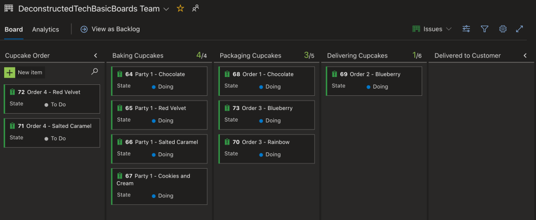Image resolution: width=536 pixels, height=220 pixels.
Task: Click the filter funnel icon
Action: click(x=485, y=29)
